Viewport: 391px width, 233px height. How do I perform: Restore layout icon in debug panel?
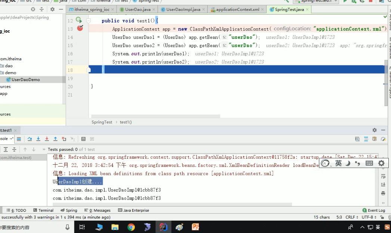tap(357, 139)
